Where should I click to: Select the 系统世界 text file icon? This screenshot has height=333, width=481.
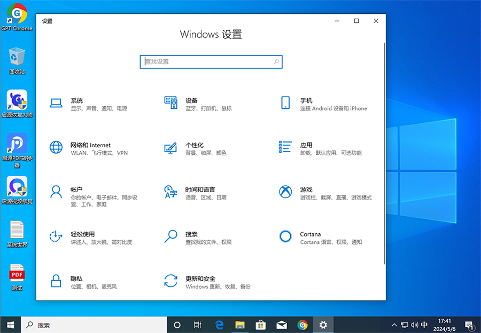pyautogui.click(x=17, y=234)
